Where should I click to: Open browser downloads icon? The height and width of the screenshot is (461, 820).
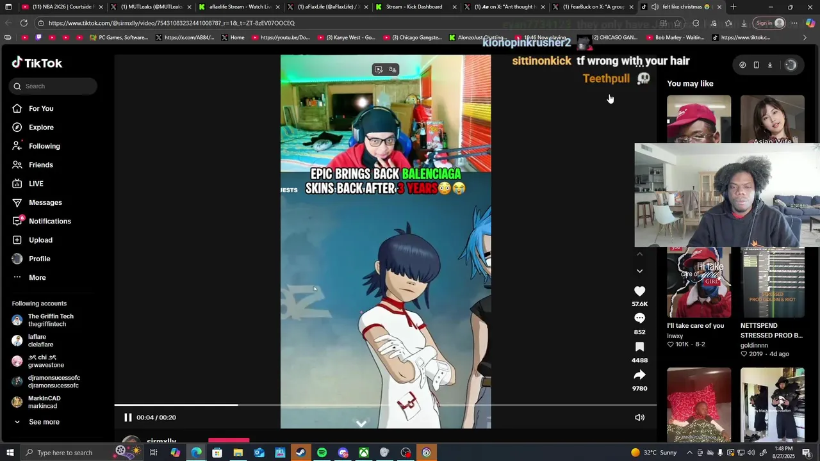pos(744,23)
